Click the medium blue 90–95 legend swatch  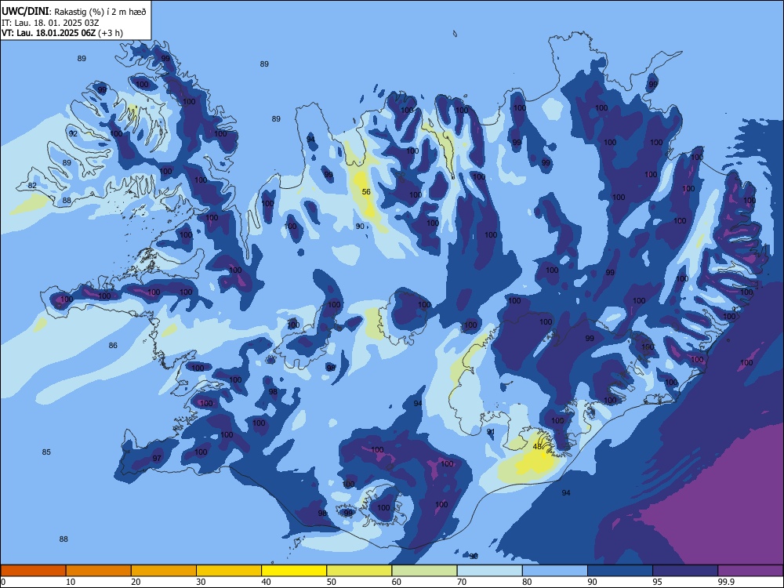click(x=620, y=571)
